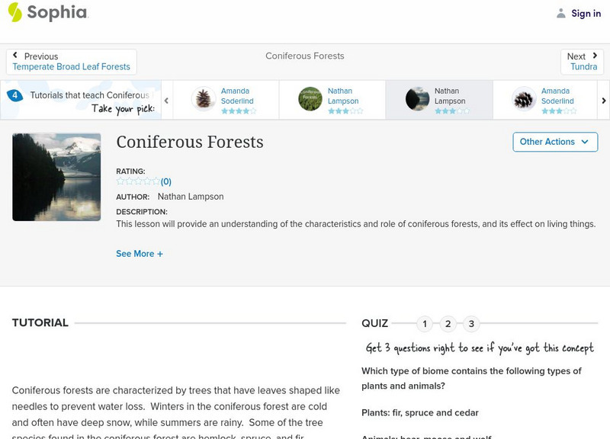610x439 pixels.
Task: Click the Sign in link
Action: point(586,13)
